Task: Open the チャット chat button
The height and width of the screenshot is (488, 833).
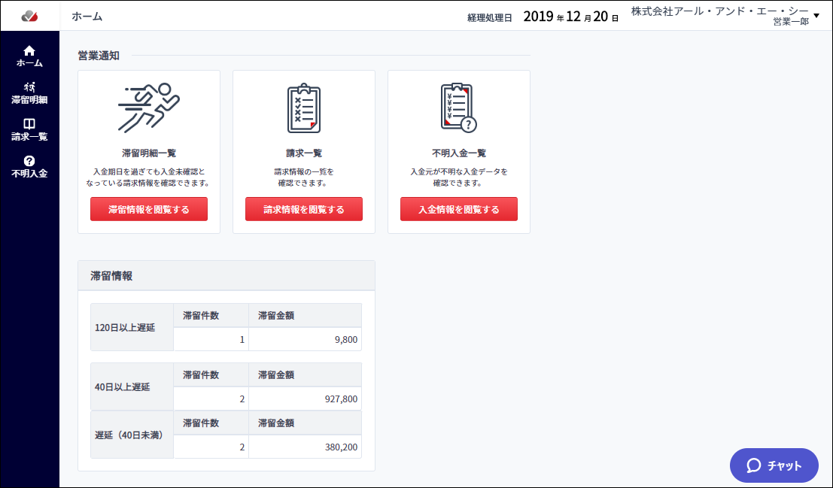Action: click(x=774, y=465)
